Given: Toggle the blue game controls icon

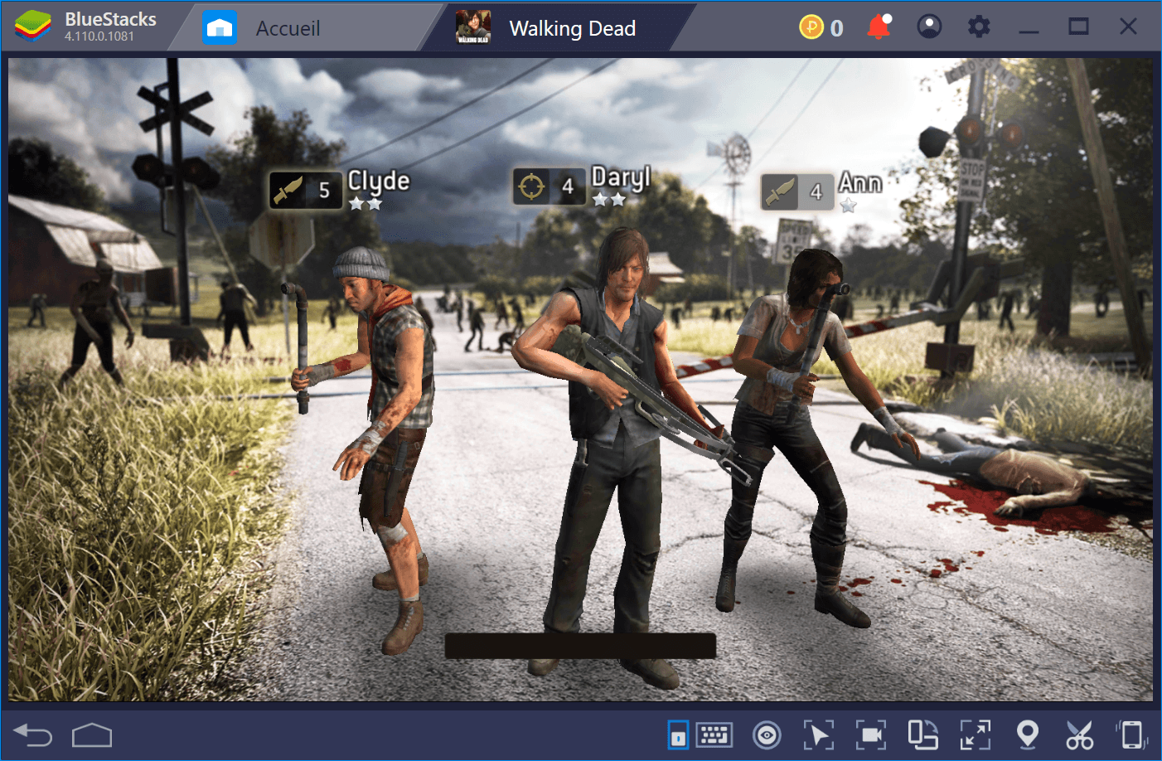Looking at the screenshot, I should (x=678, y=734).
